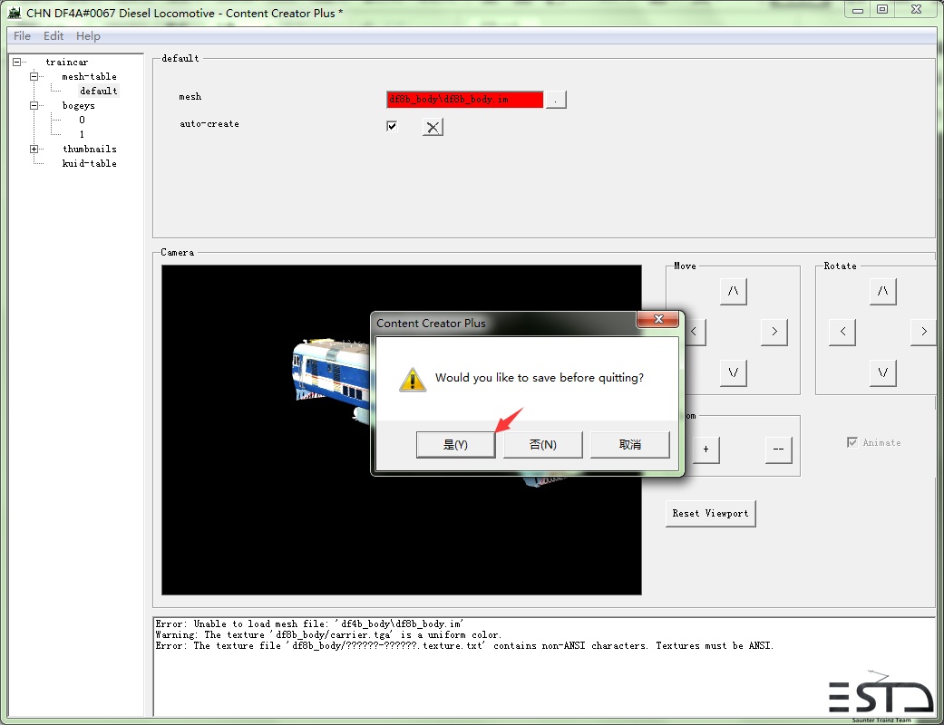Click the Move down arrow
The image size is (944, 725).
[734, 372]
